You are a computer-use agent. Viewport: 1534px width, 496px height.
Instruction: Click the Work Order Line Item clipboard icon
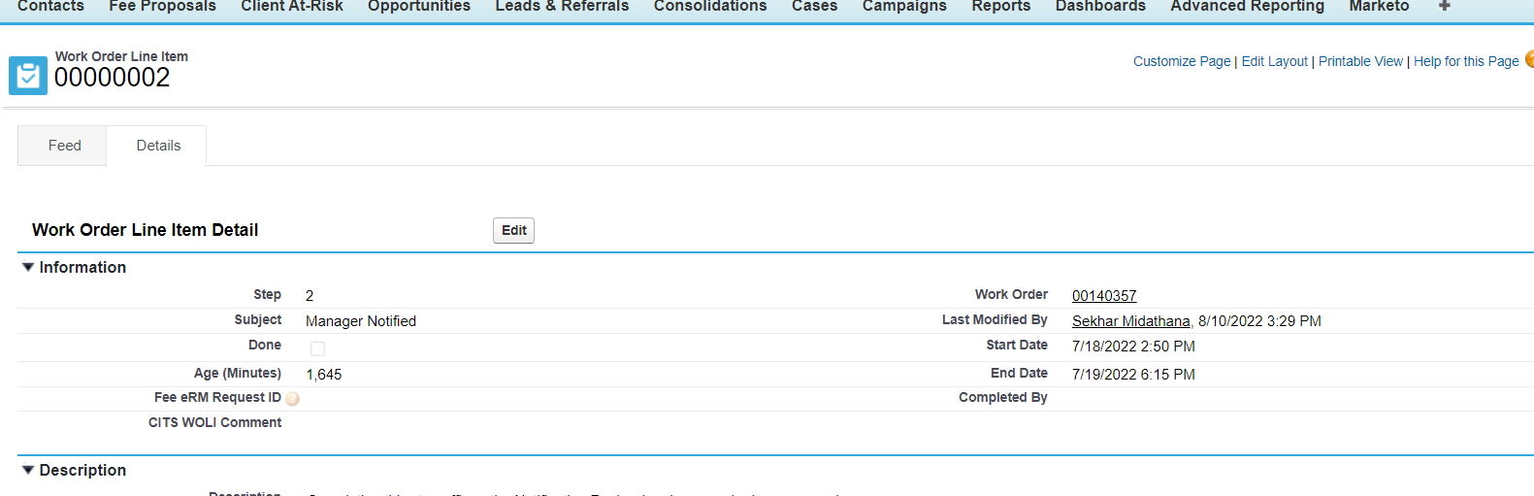pos(28,76)
